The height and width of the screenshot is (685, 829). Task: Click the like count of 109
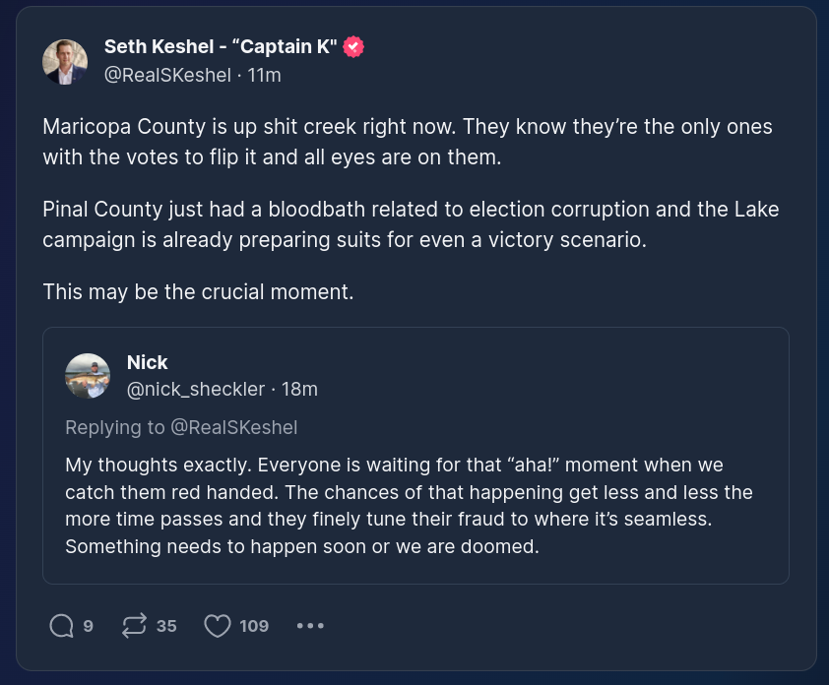254,625
